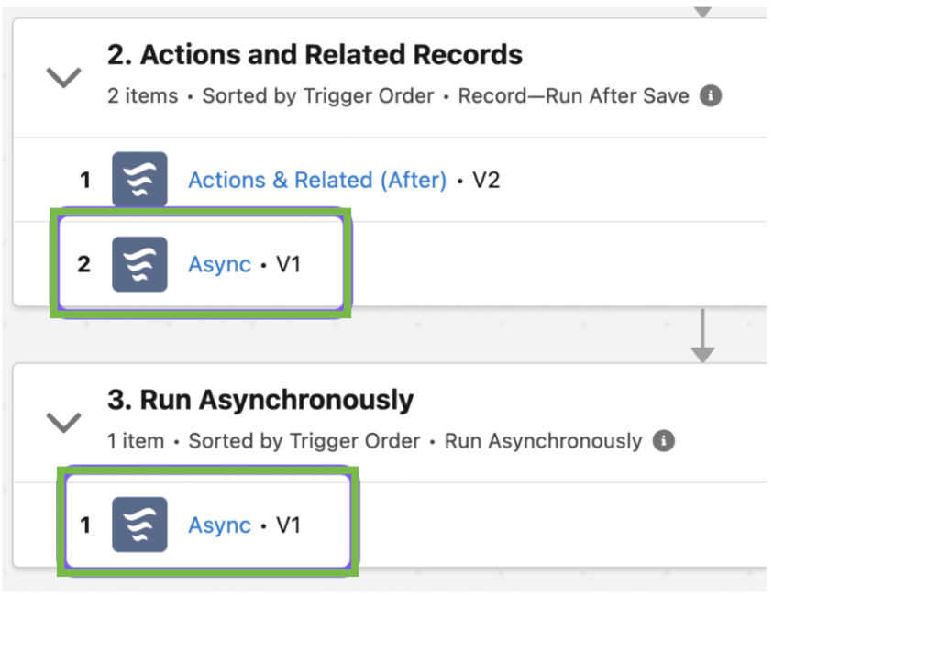Click the arrow tip above section 2
The image size is (939, 652).
[702, 12]
